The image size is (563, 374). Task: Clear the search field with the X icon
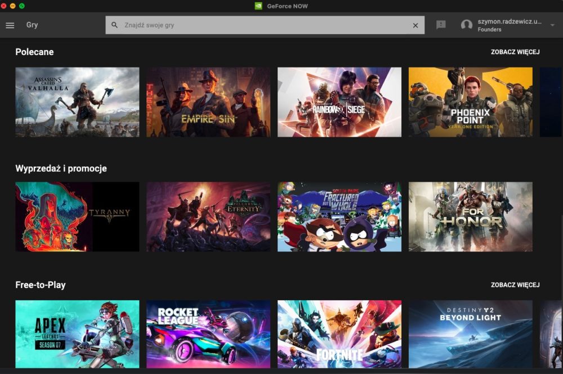[x=415, y=25]
